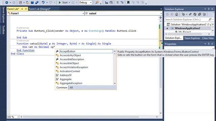Toggle a bookmark with the bookmark icon
The height and width of the screenshot is (121, 216).
pyautogui.click(x=128, y=2)
